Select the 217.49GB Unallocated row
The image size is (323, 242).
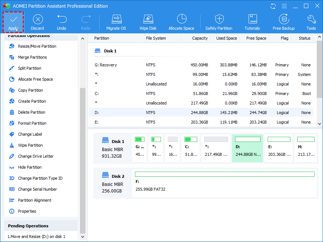[201, 103]
